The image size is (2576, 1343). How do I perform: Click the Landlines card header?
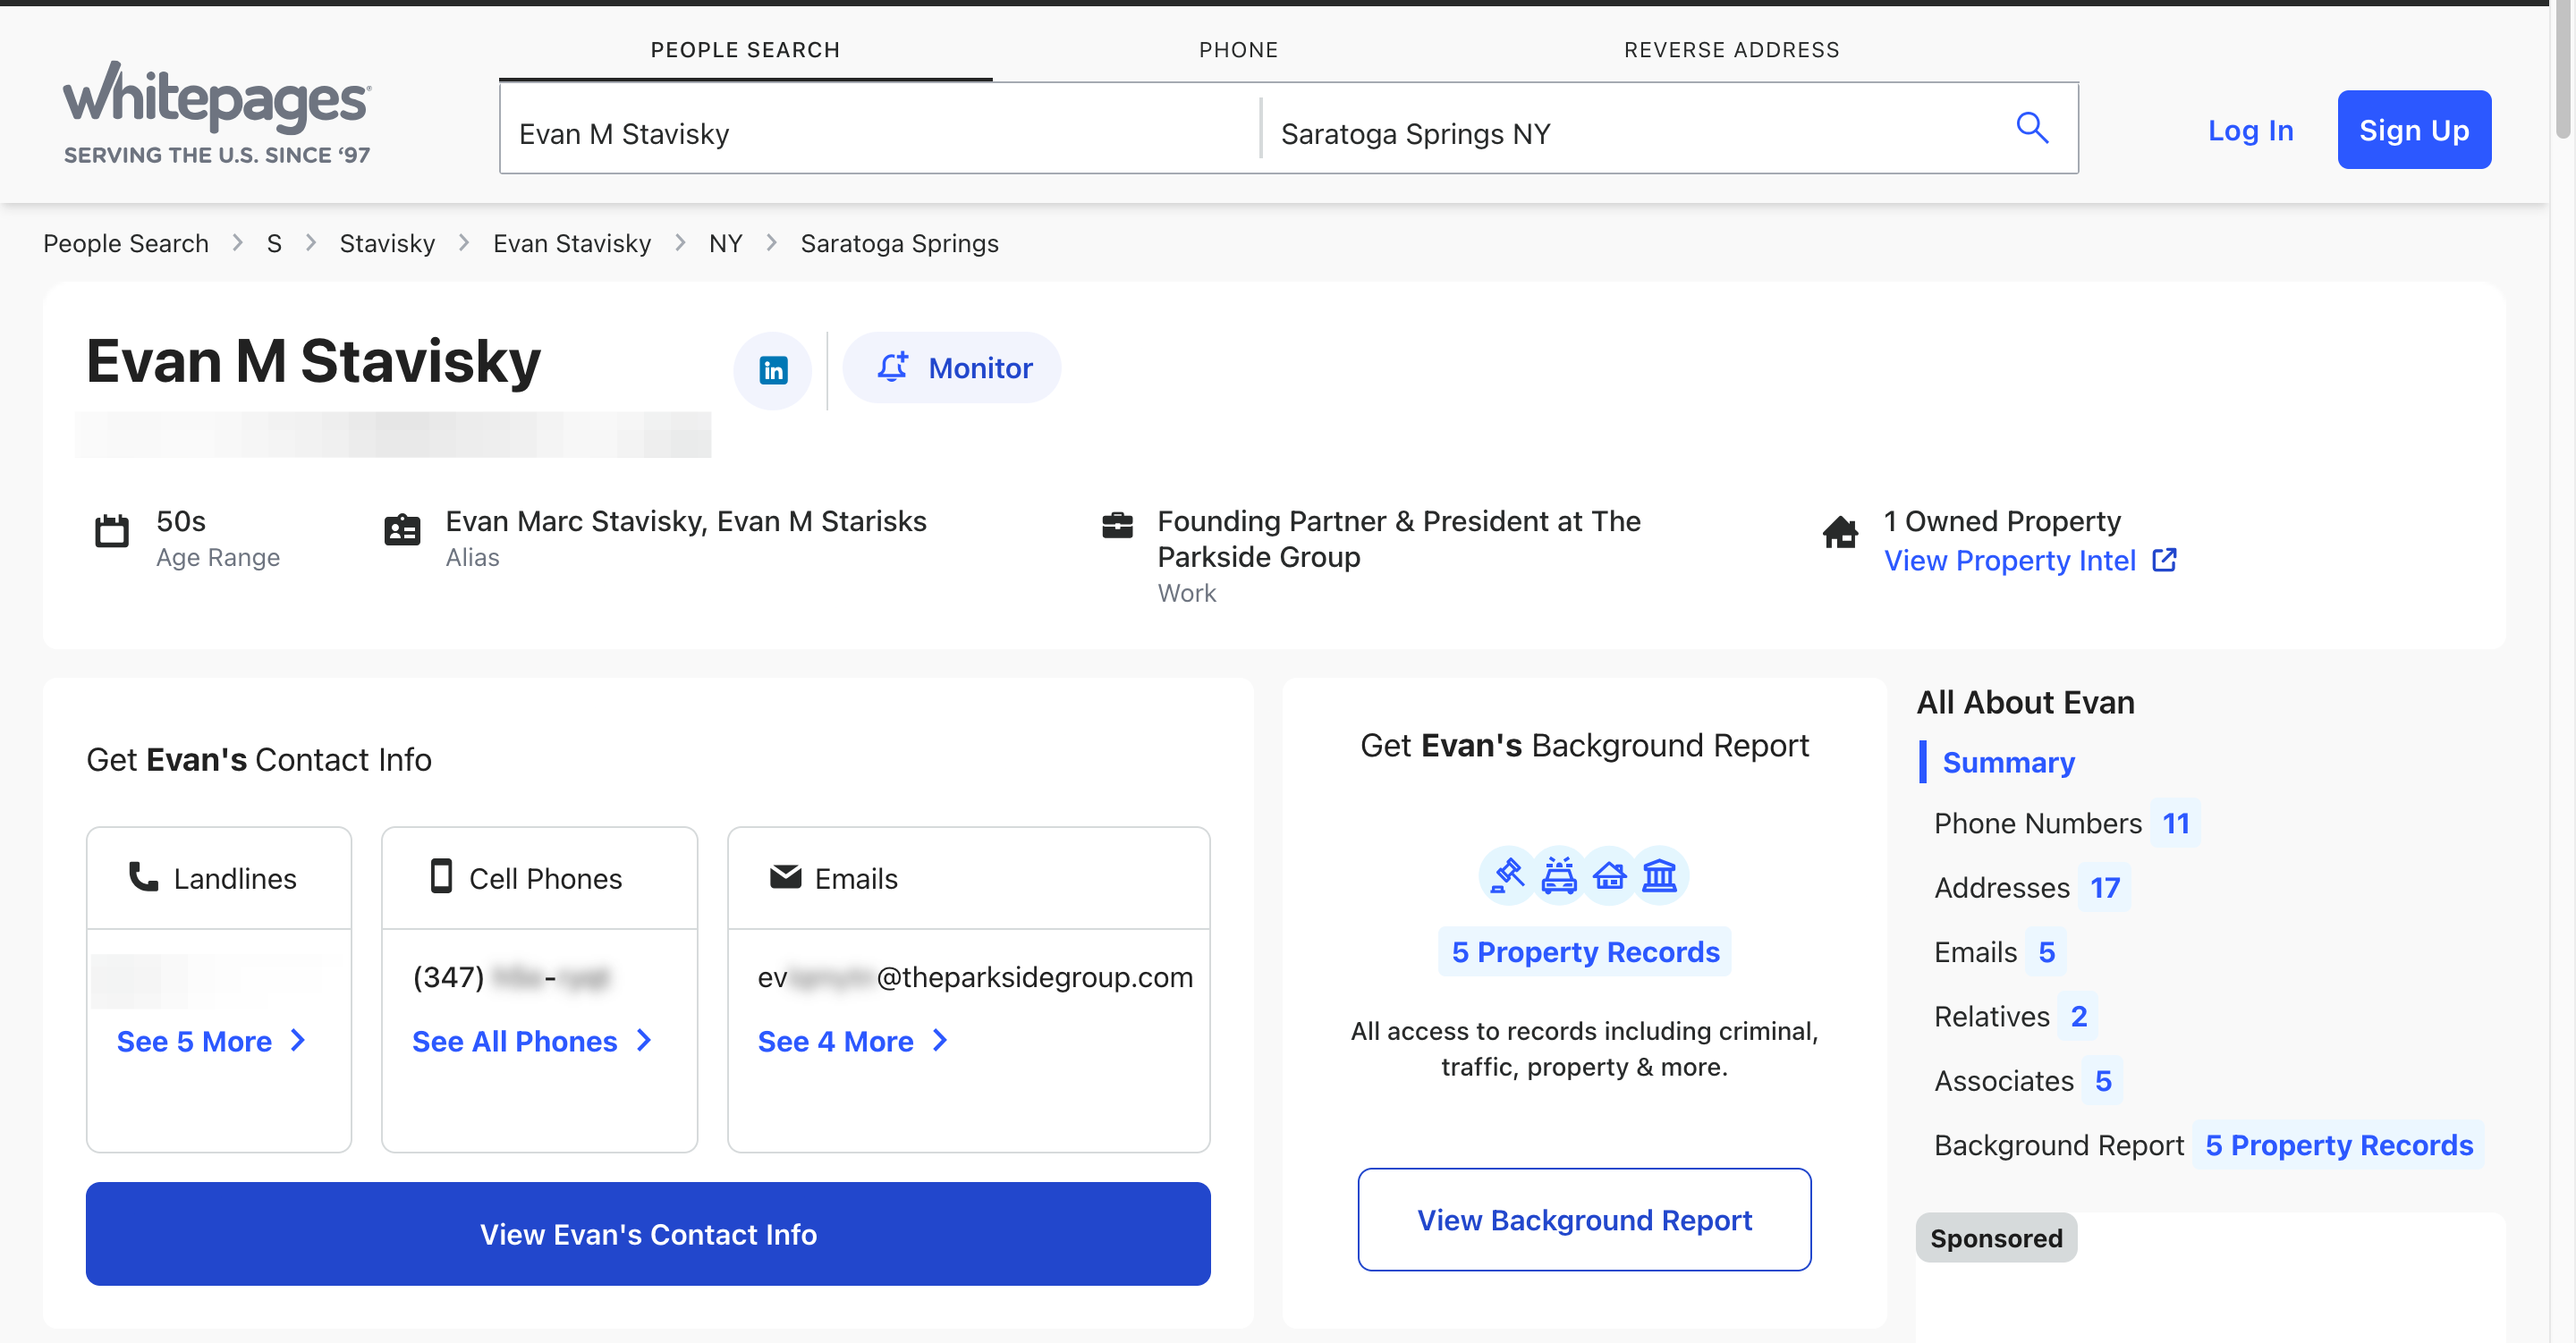pos(219,878)
